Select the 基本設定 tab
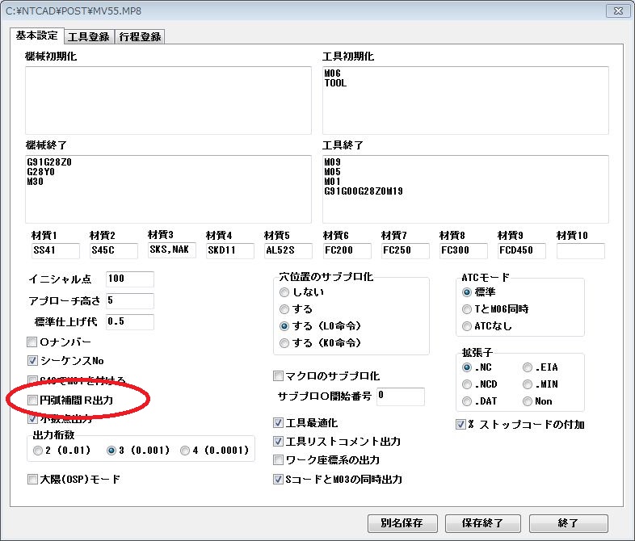Image resolution: width=635 pixels, height=541 pixels. coord(37,36)
